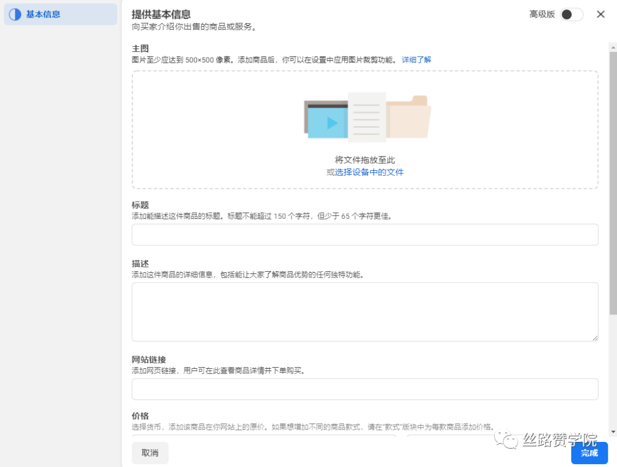617x467 pixels.
Task: Click the 丝路赞学院 WeChat logo watermark
Action: (x=506, y=440)
